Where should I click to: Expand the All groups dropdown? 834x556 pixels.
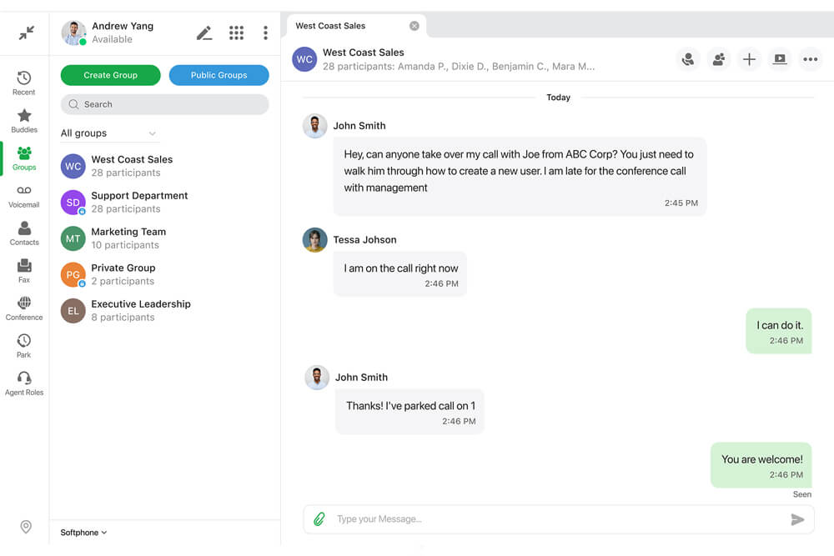pyautogui.click(x=109, y=133)
